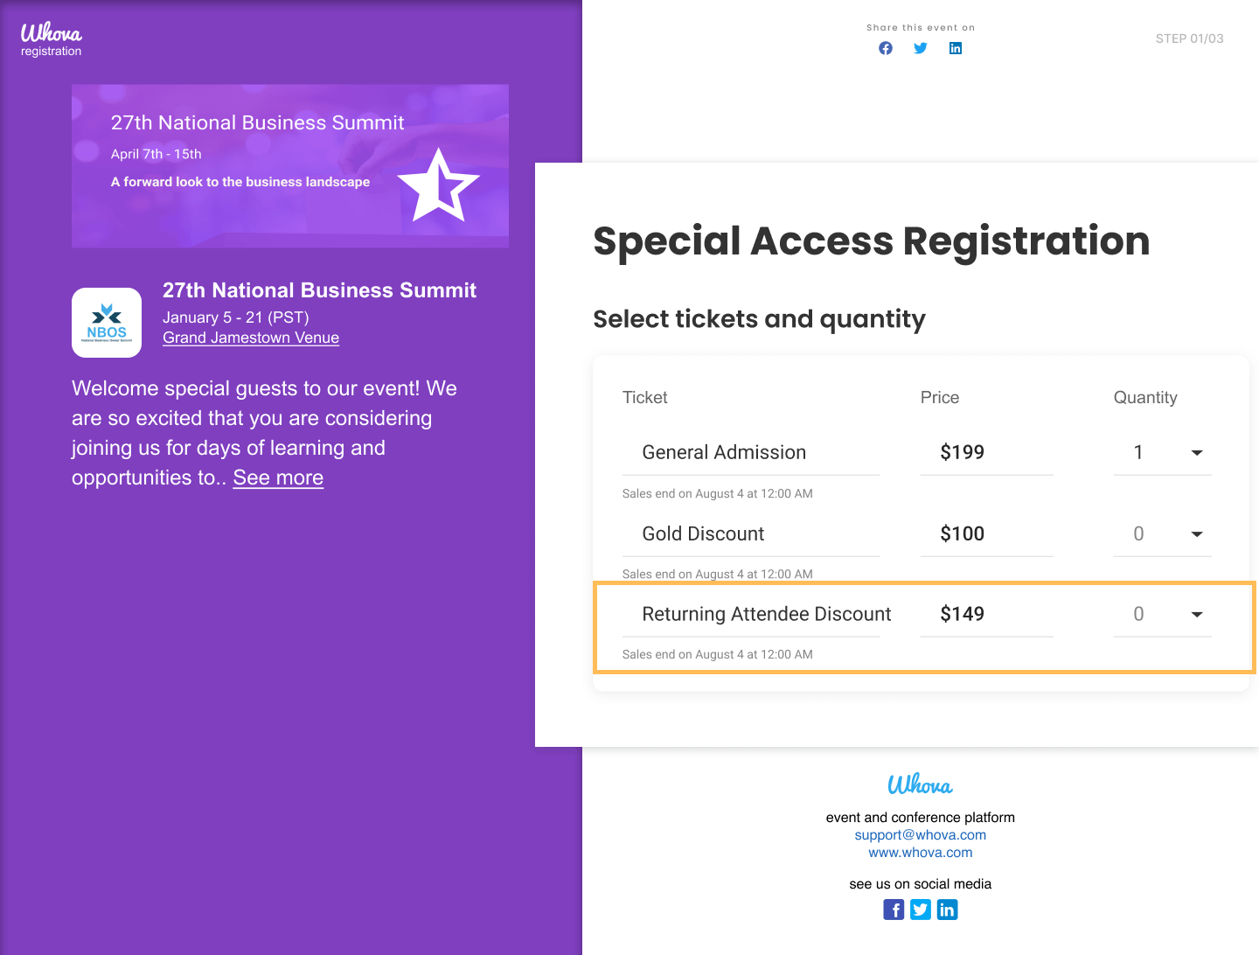
Task: Click the blue Whova footer logo
Action: [x=920, y=784]
